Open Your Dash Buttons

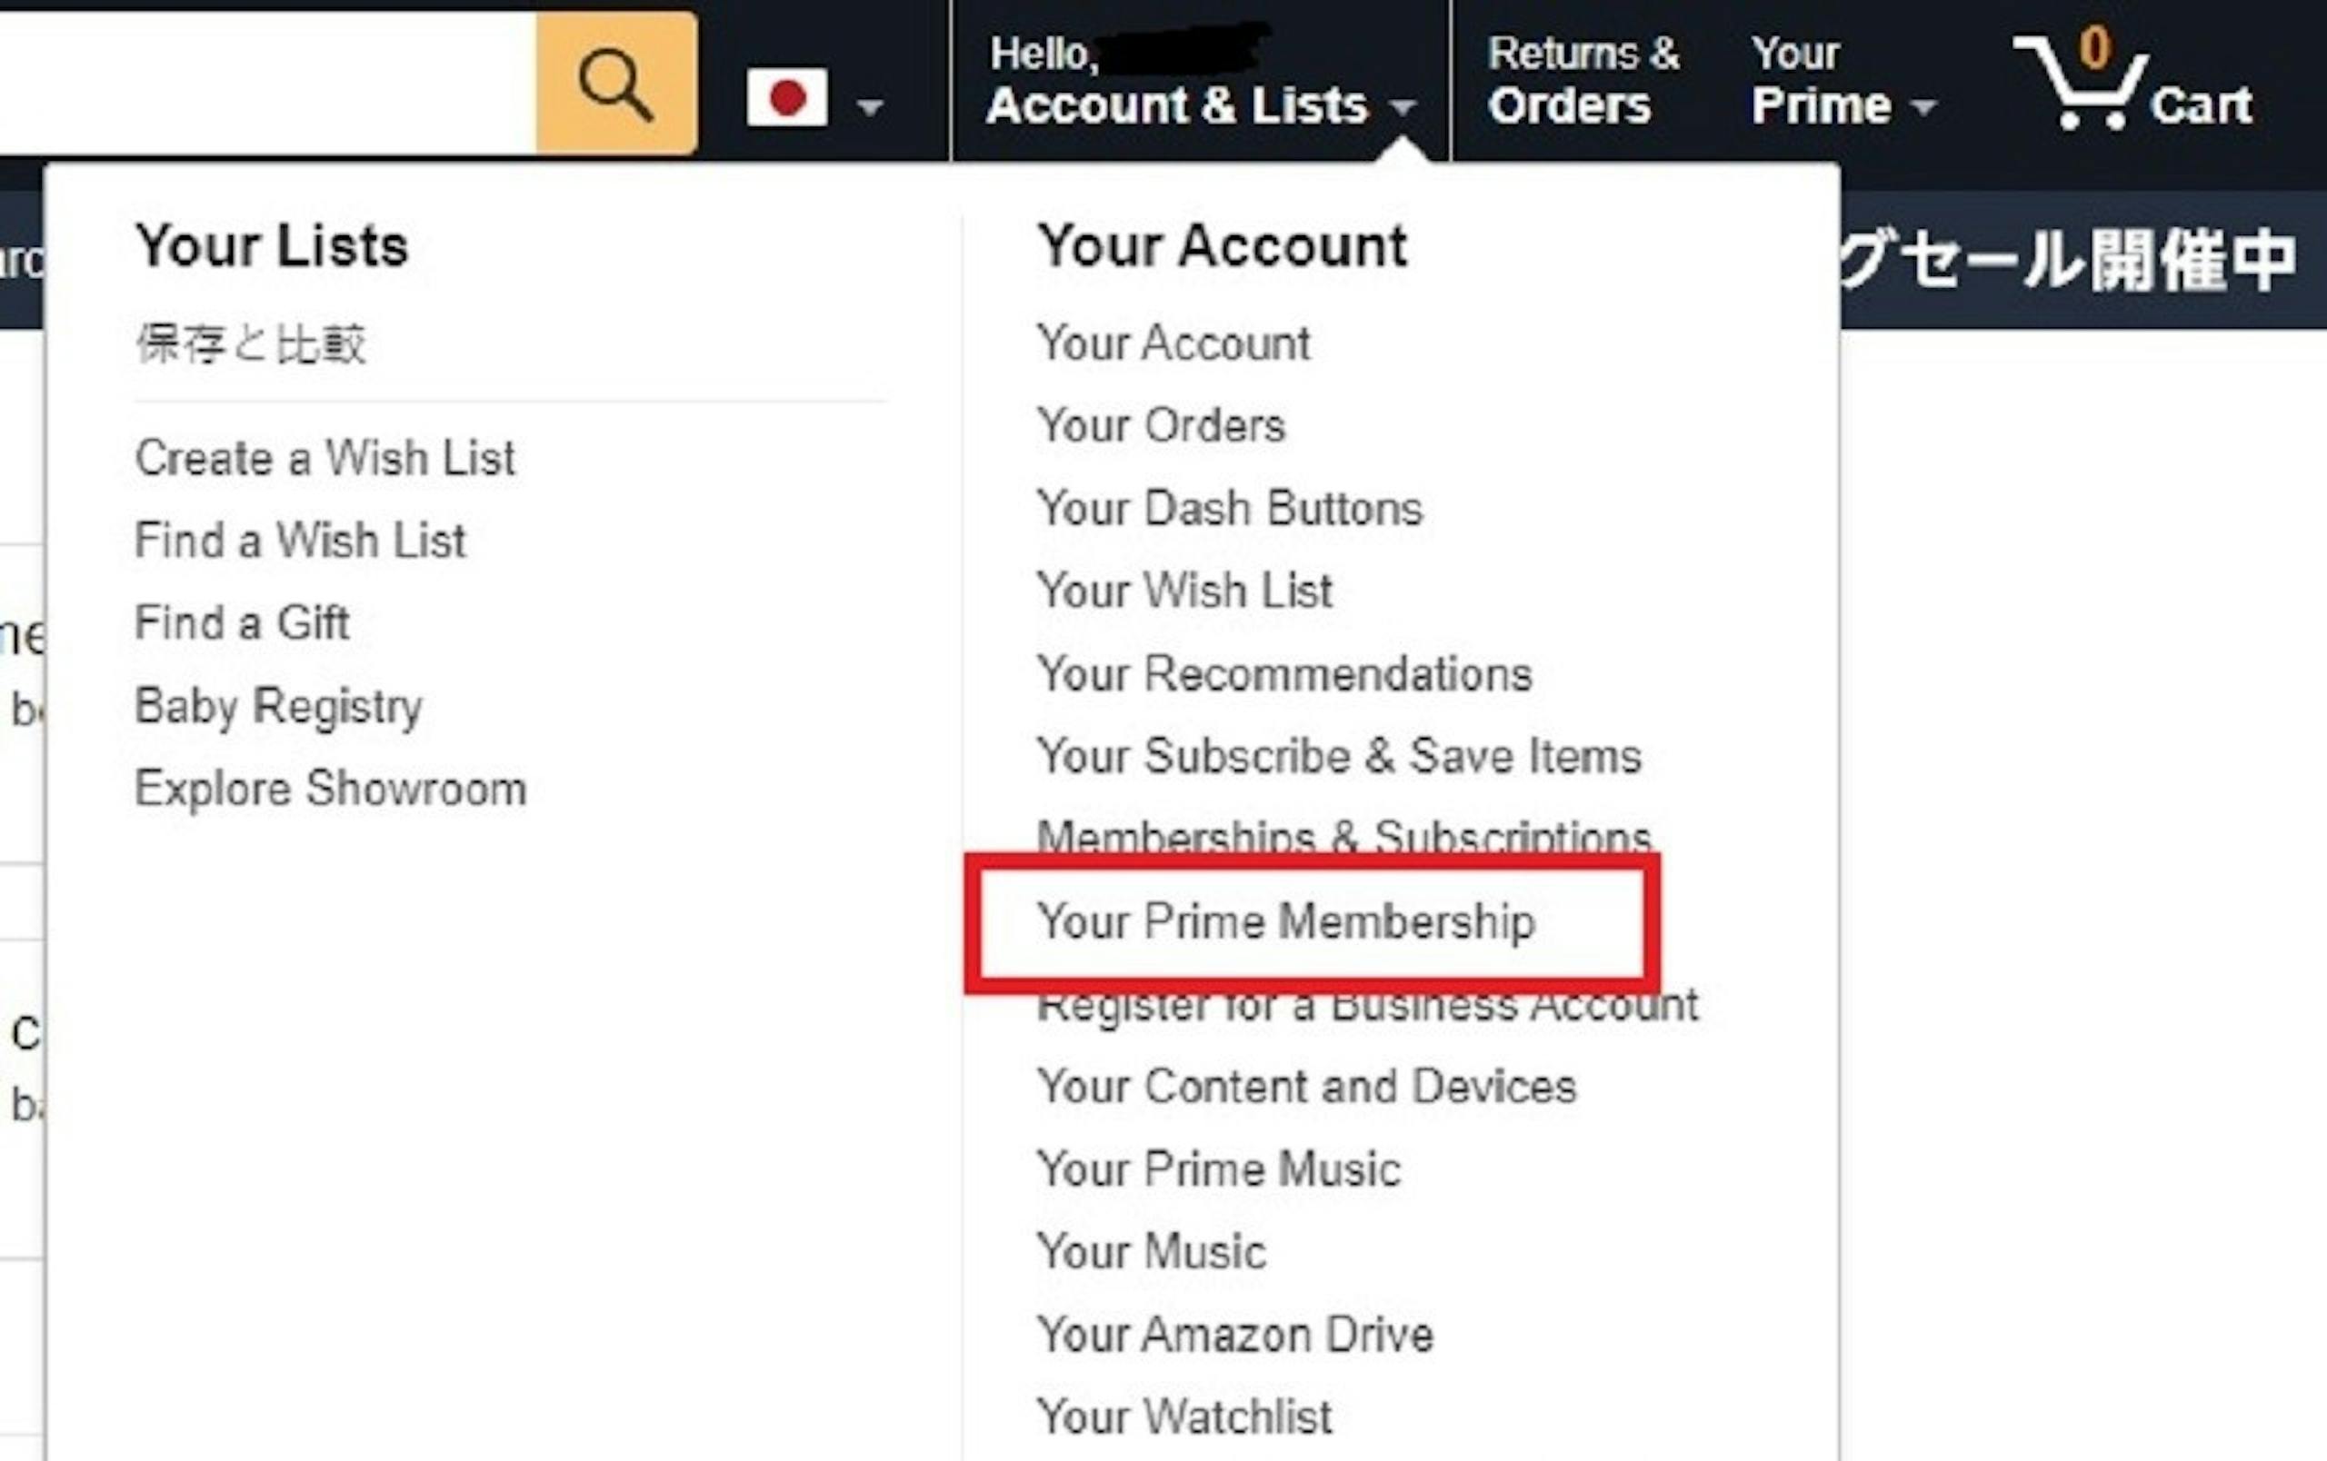coord(1229,508)
